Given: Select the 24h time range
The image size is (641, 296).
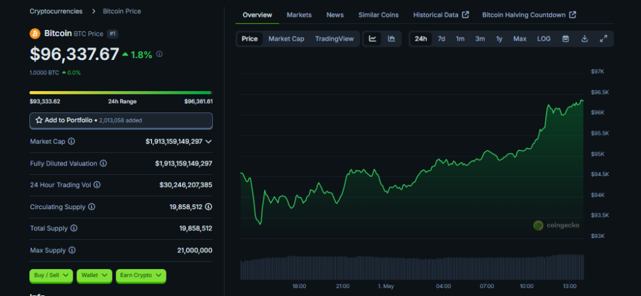Looking at the screenshot, I should [x=421, y=39].
